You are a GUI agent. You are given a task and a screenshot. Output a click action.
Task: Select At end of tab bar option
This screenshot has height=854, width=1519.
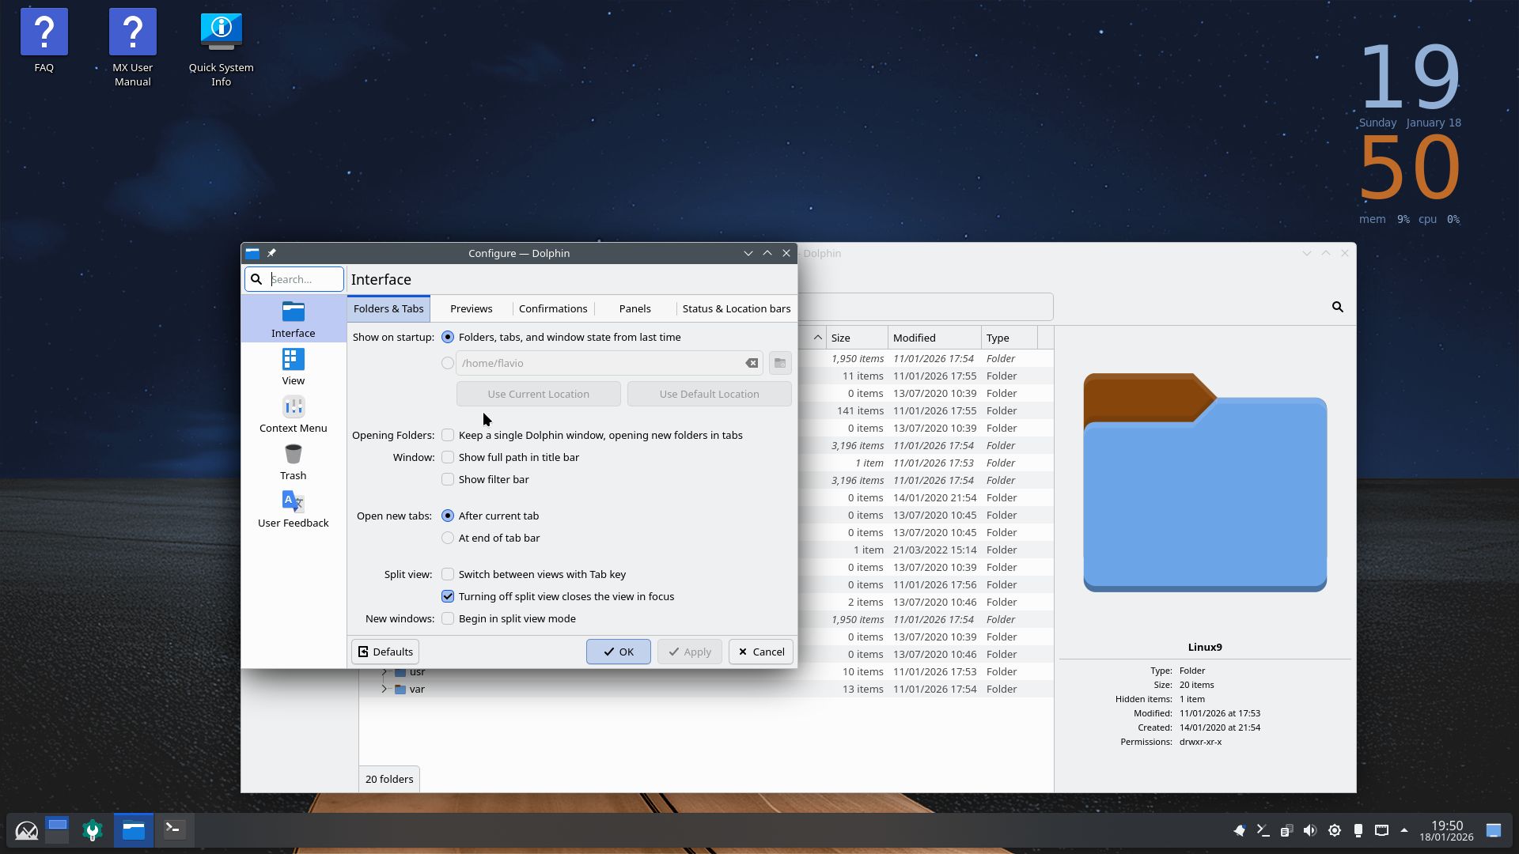[x=448, y=538]
